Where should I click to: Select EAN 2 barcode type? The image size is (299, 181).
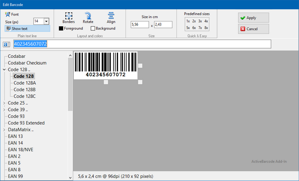[14, 157]
